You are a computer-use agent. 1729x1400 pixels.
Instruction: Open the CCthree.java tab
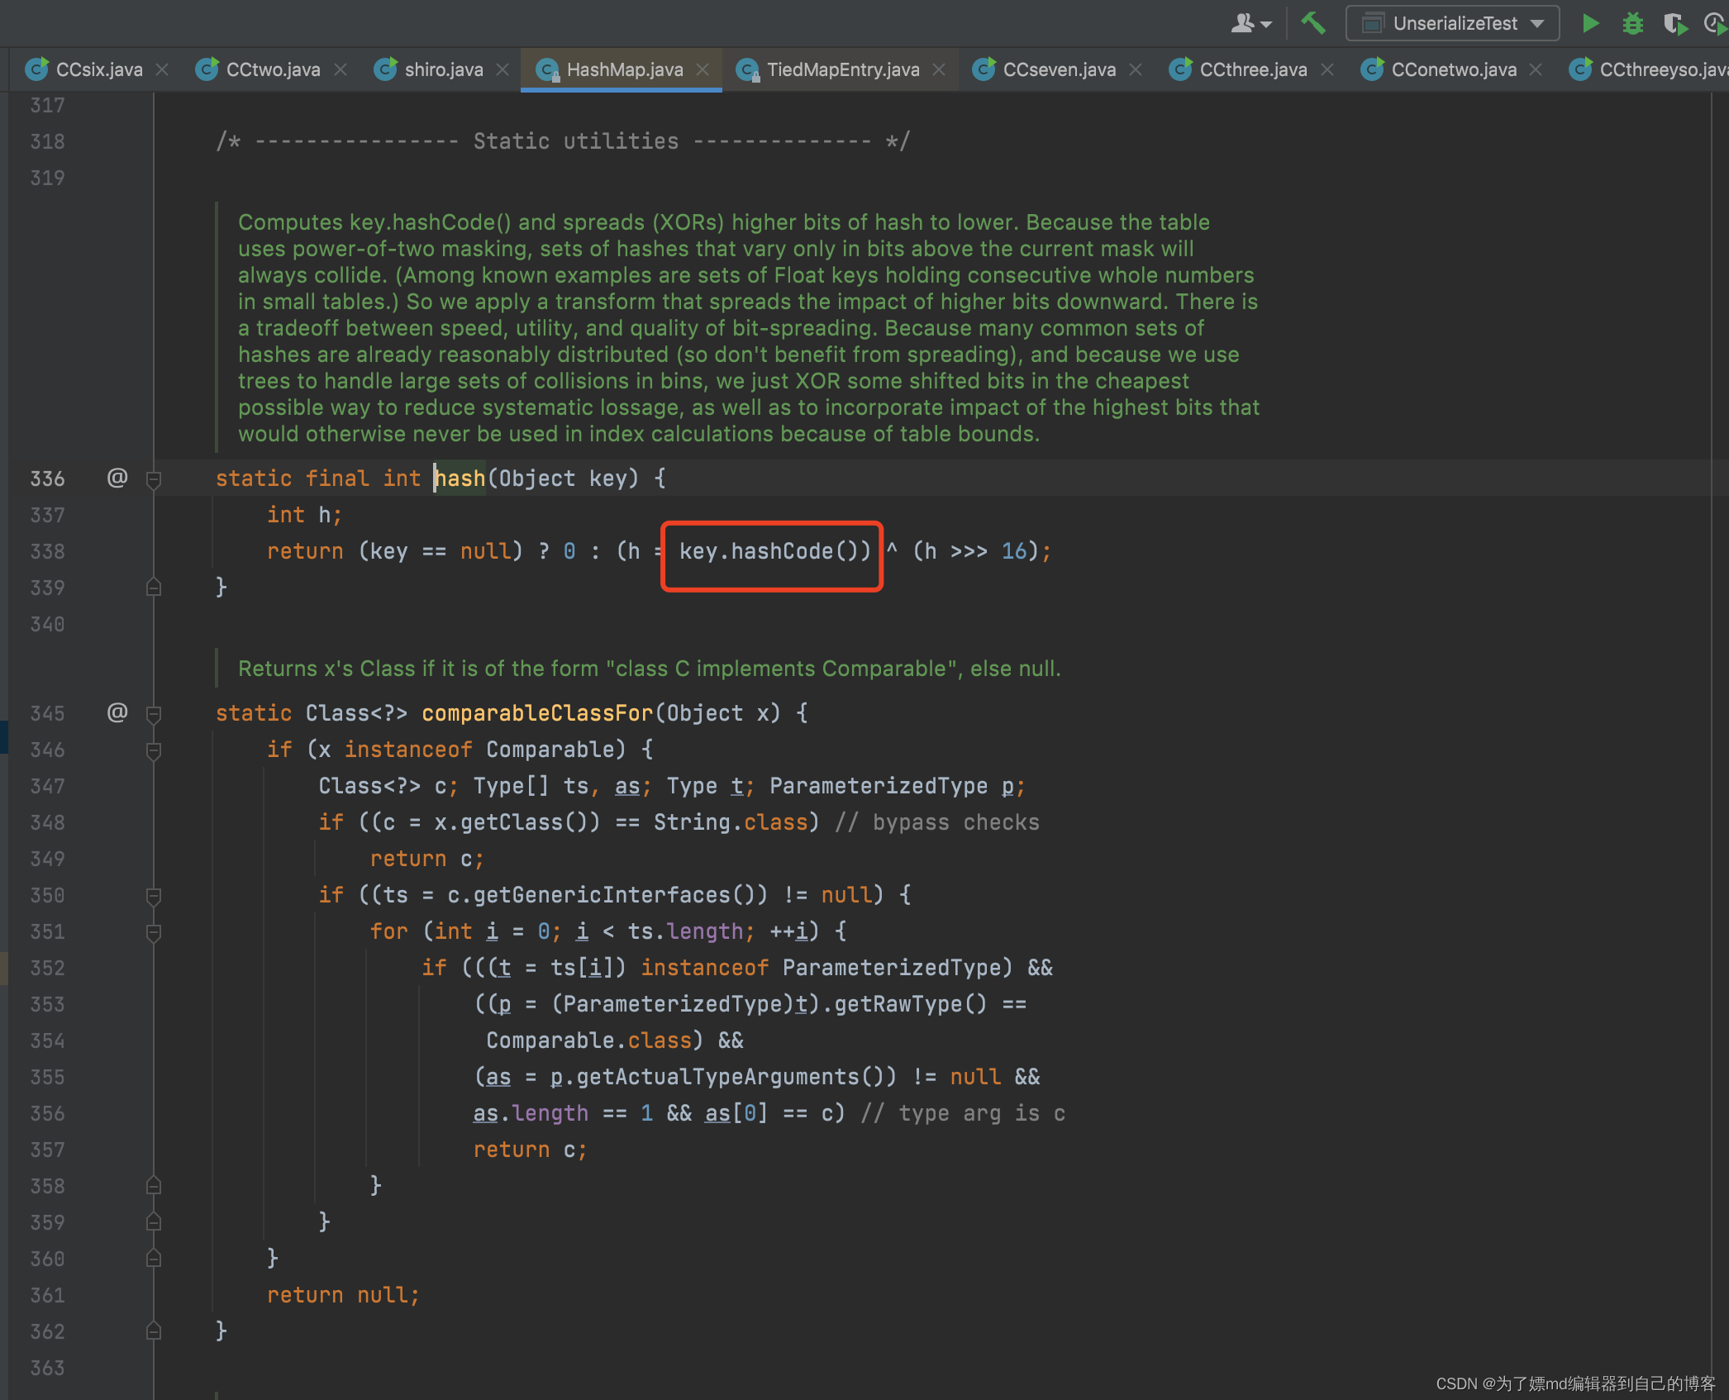pos(1253,69)
